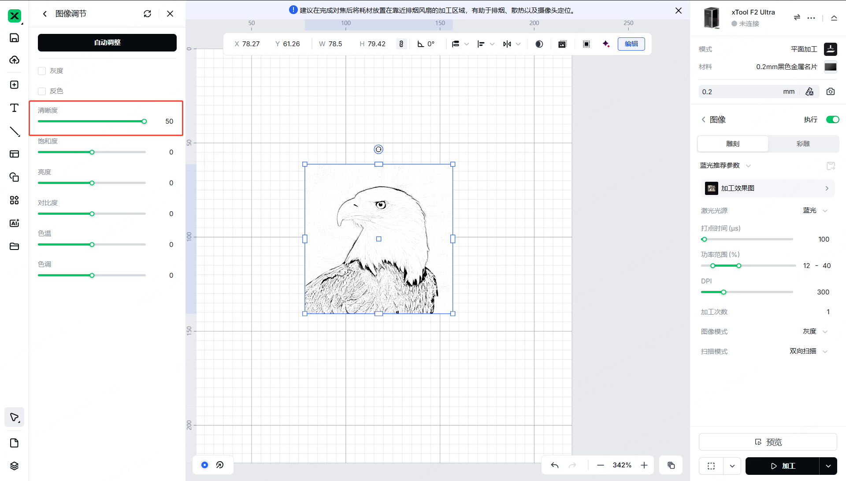Click the 清晰度 slider track

pyautogui.click(x=92, y=121)
